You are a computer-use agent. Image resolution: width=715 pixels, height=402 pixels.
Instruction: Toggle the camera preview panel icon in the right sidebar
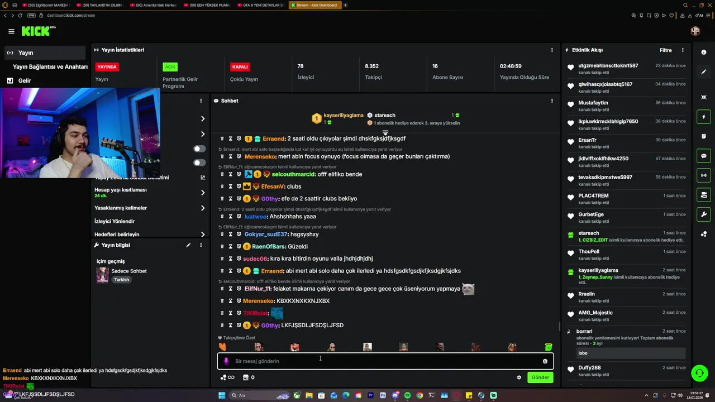click(x=704, y=195)
